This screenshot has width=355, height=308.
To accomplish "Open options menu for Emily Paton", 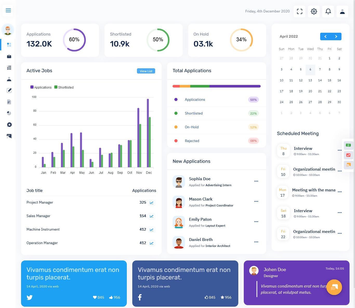I will 256,222.
